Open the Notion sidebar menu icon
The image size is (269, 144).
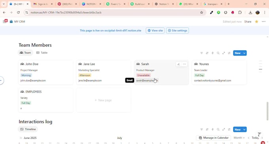point(5,21)
